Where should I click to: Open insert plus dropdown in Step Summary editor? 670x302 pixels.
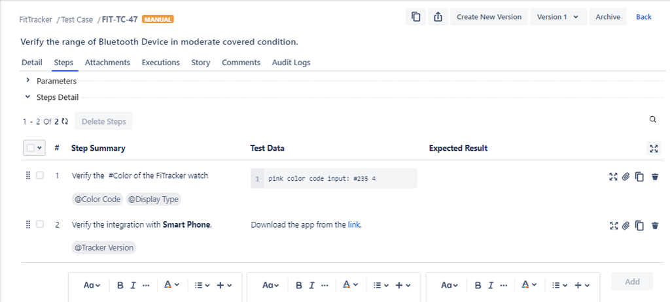tap(224, 286)
